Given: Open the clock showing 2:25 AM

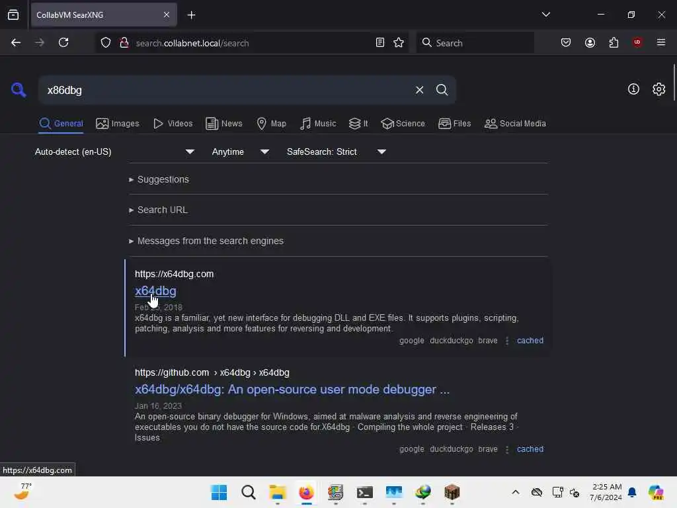Looking at the screenshot, I should click(606, 492).
